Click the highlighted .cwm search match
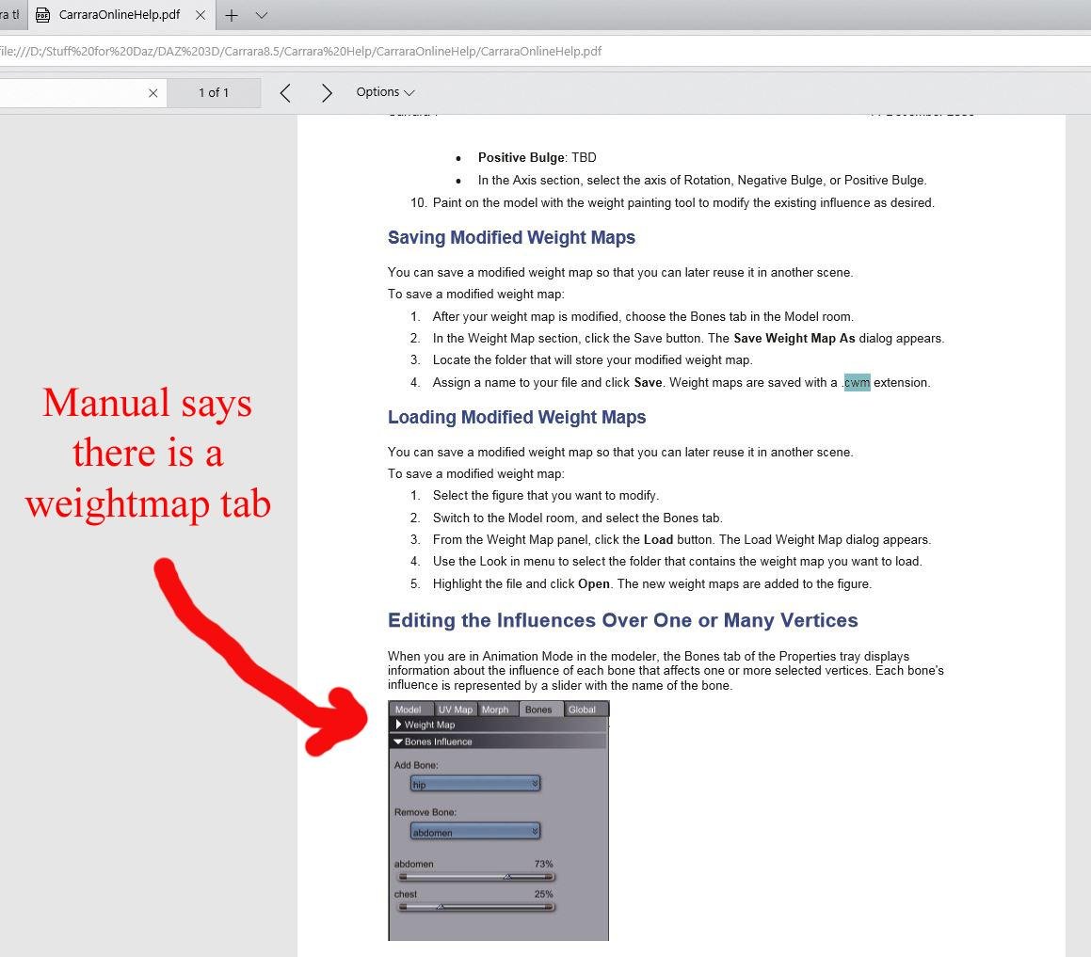The width and height of the screenshot is (1091, 957). pyautogui.click(x=857, y=383)
